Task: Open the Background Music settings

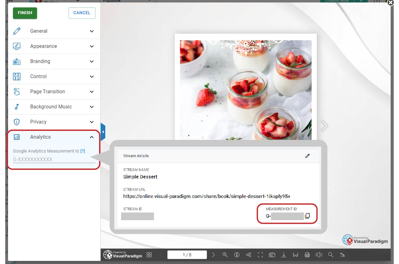Action: tap(54, 107)
